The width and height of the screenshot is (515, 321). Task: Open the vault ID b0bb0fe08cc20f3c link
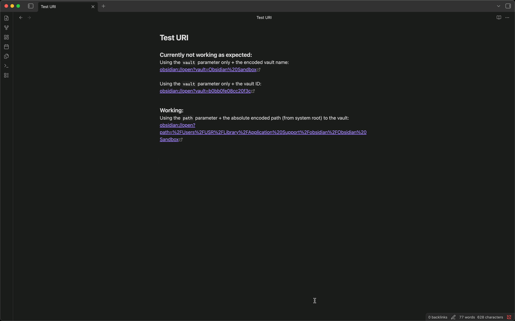[x=205, y=91]
